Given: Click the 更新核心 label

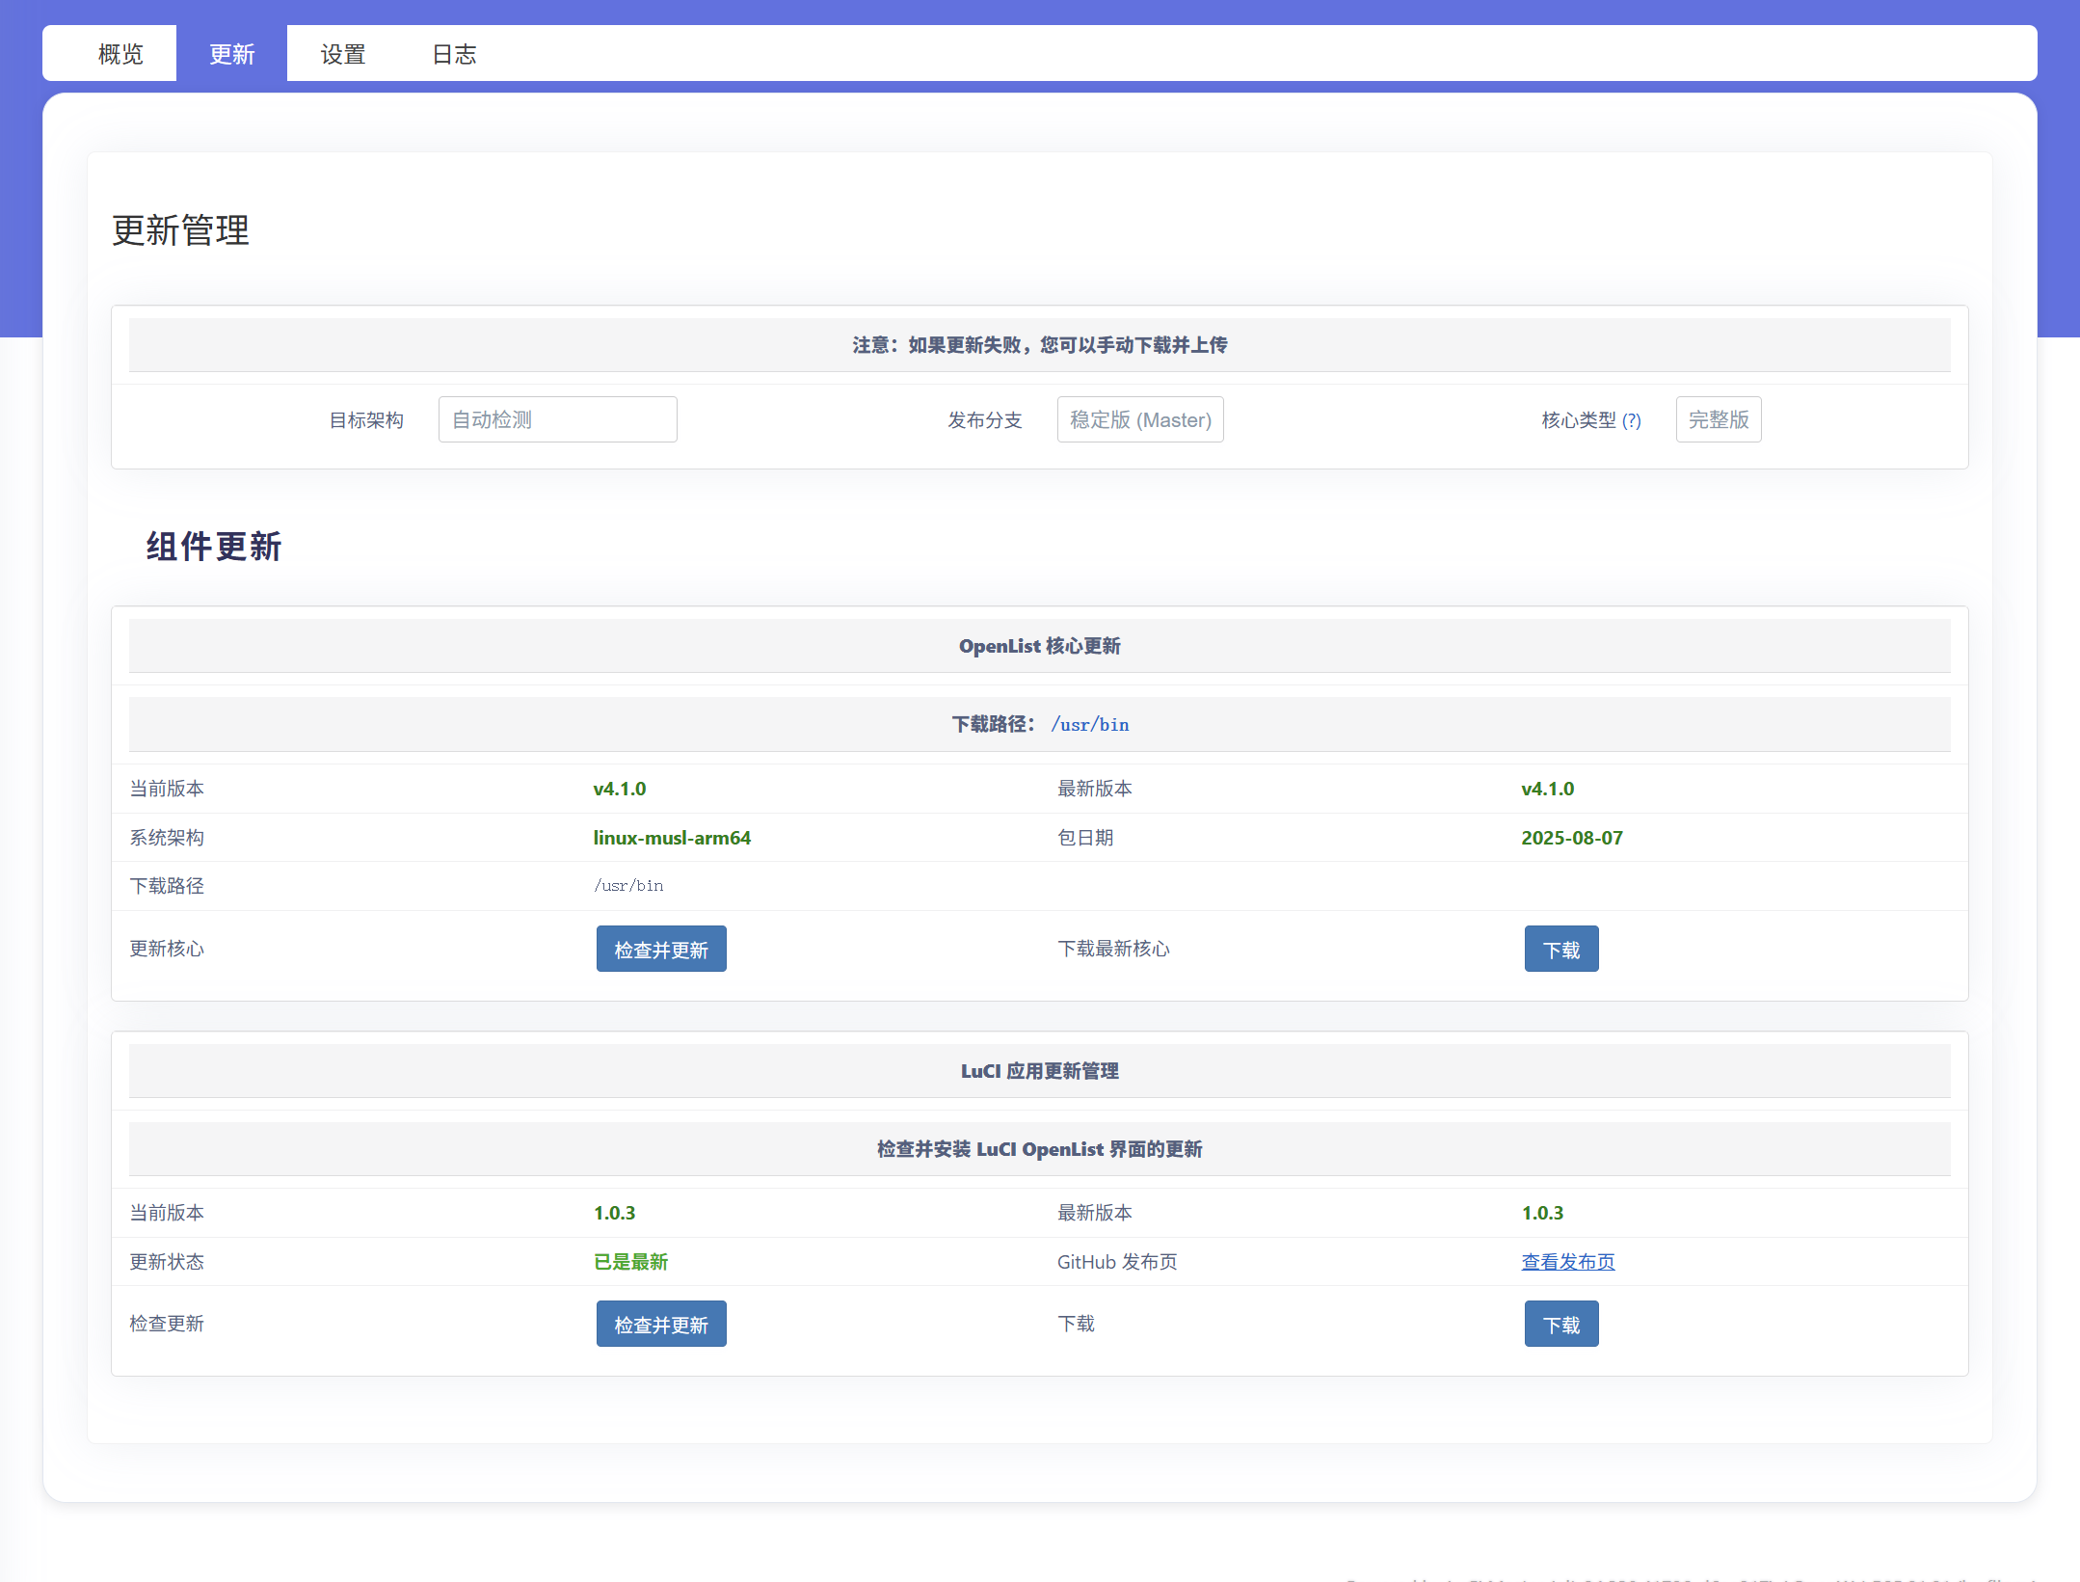Looking at the screenshot, I should (x=167, y=949).
